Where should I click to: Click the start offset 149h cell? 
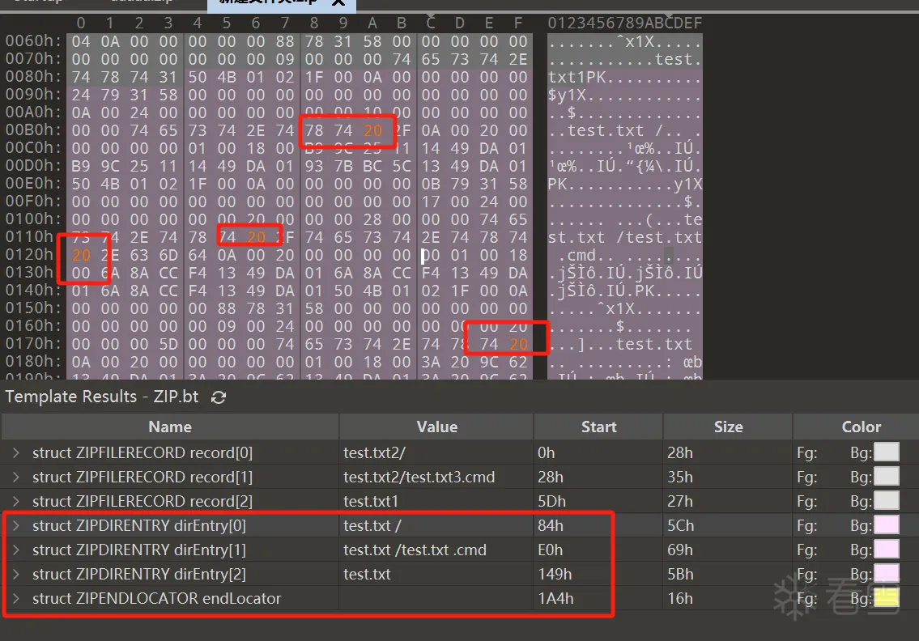[555, 574]
